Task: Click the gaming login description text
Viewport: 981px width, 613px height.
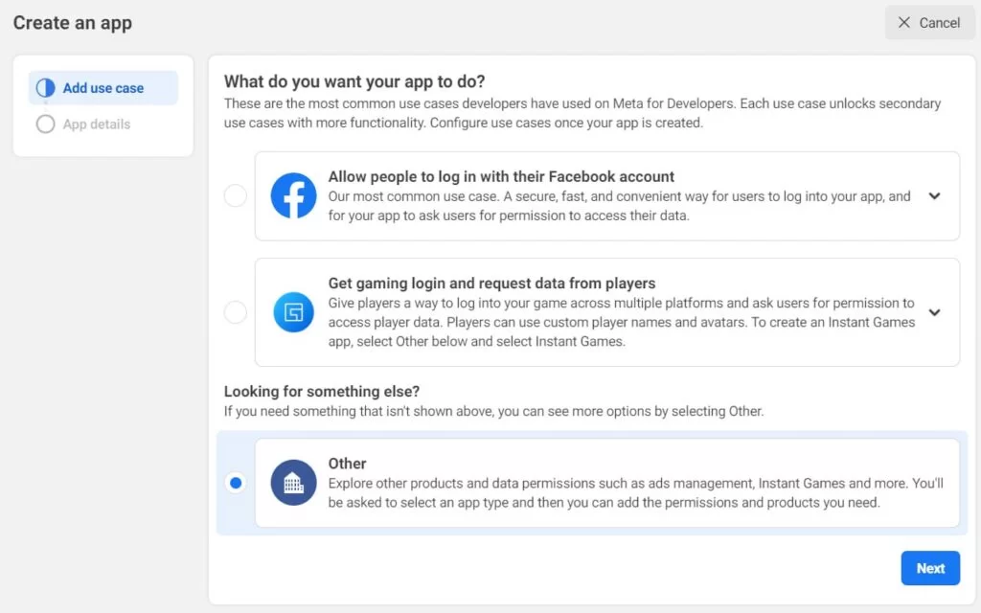Action: click(621, 322)
